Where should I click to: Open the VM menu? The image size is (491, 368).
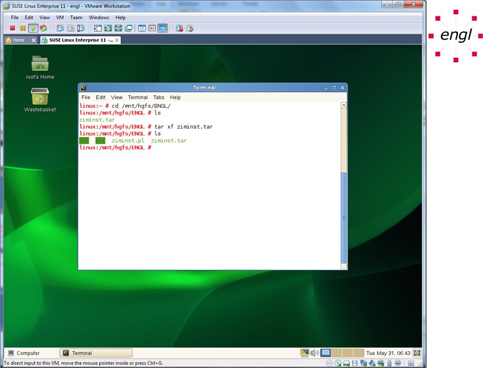(60, 17)
